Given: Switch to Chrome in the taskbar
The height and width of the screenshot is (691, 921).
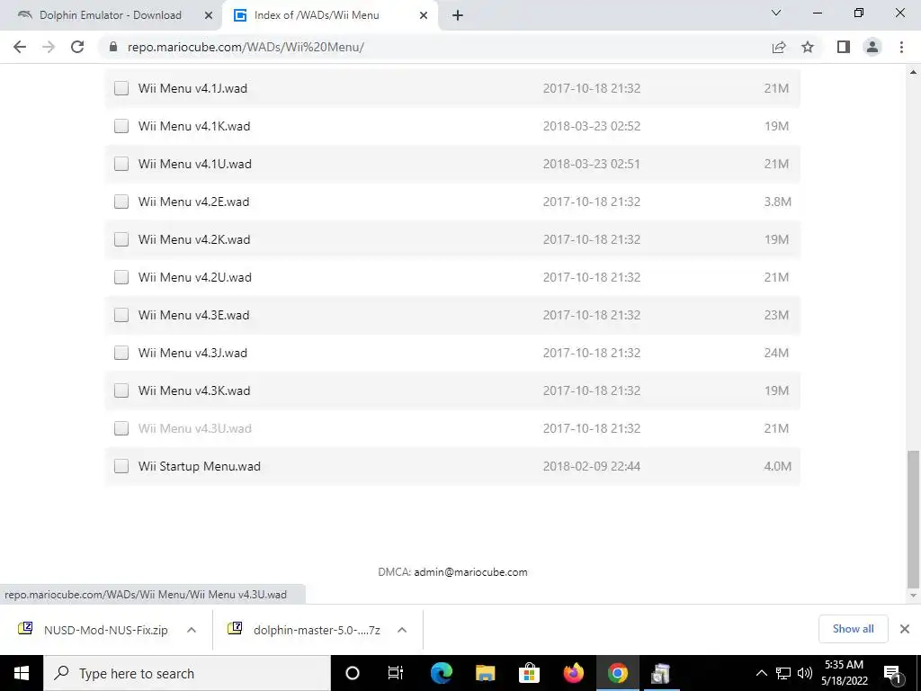Looking at the screenshot, I should [x=617, y=673].
